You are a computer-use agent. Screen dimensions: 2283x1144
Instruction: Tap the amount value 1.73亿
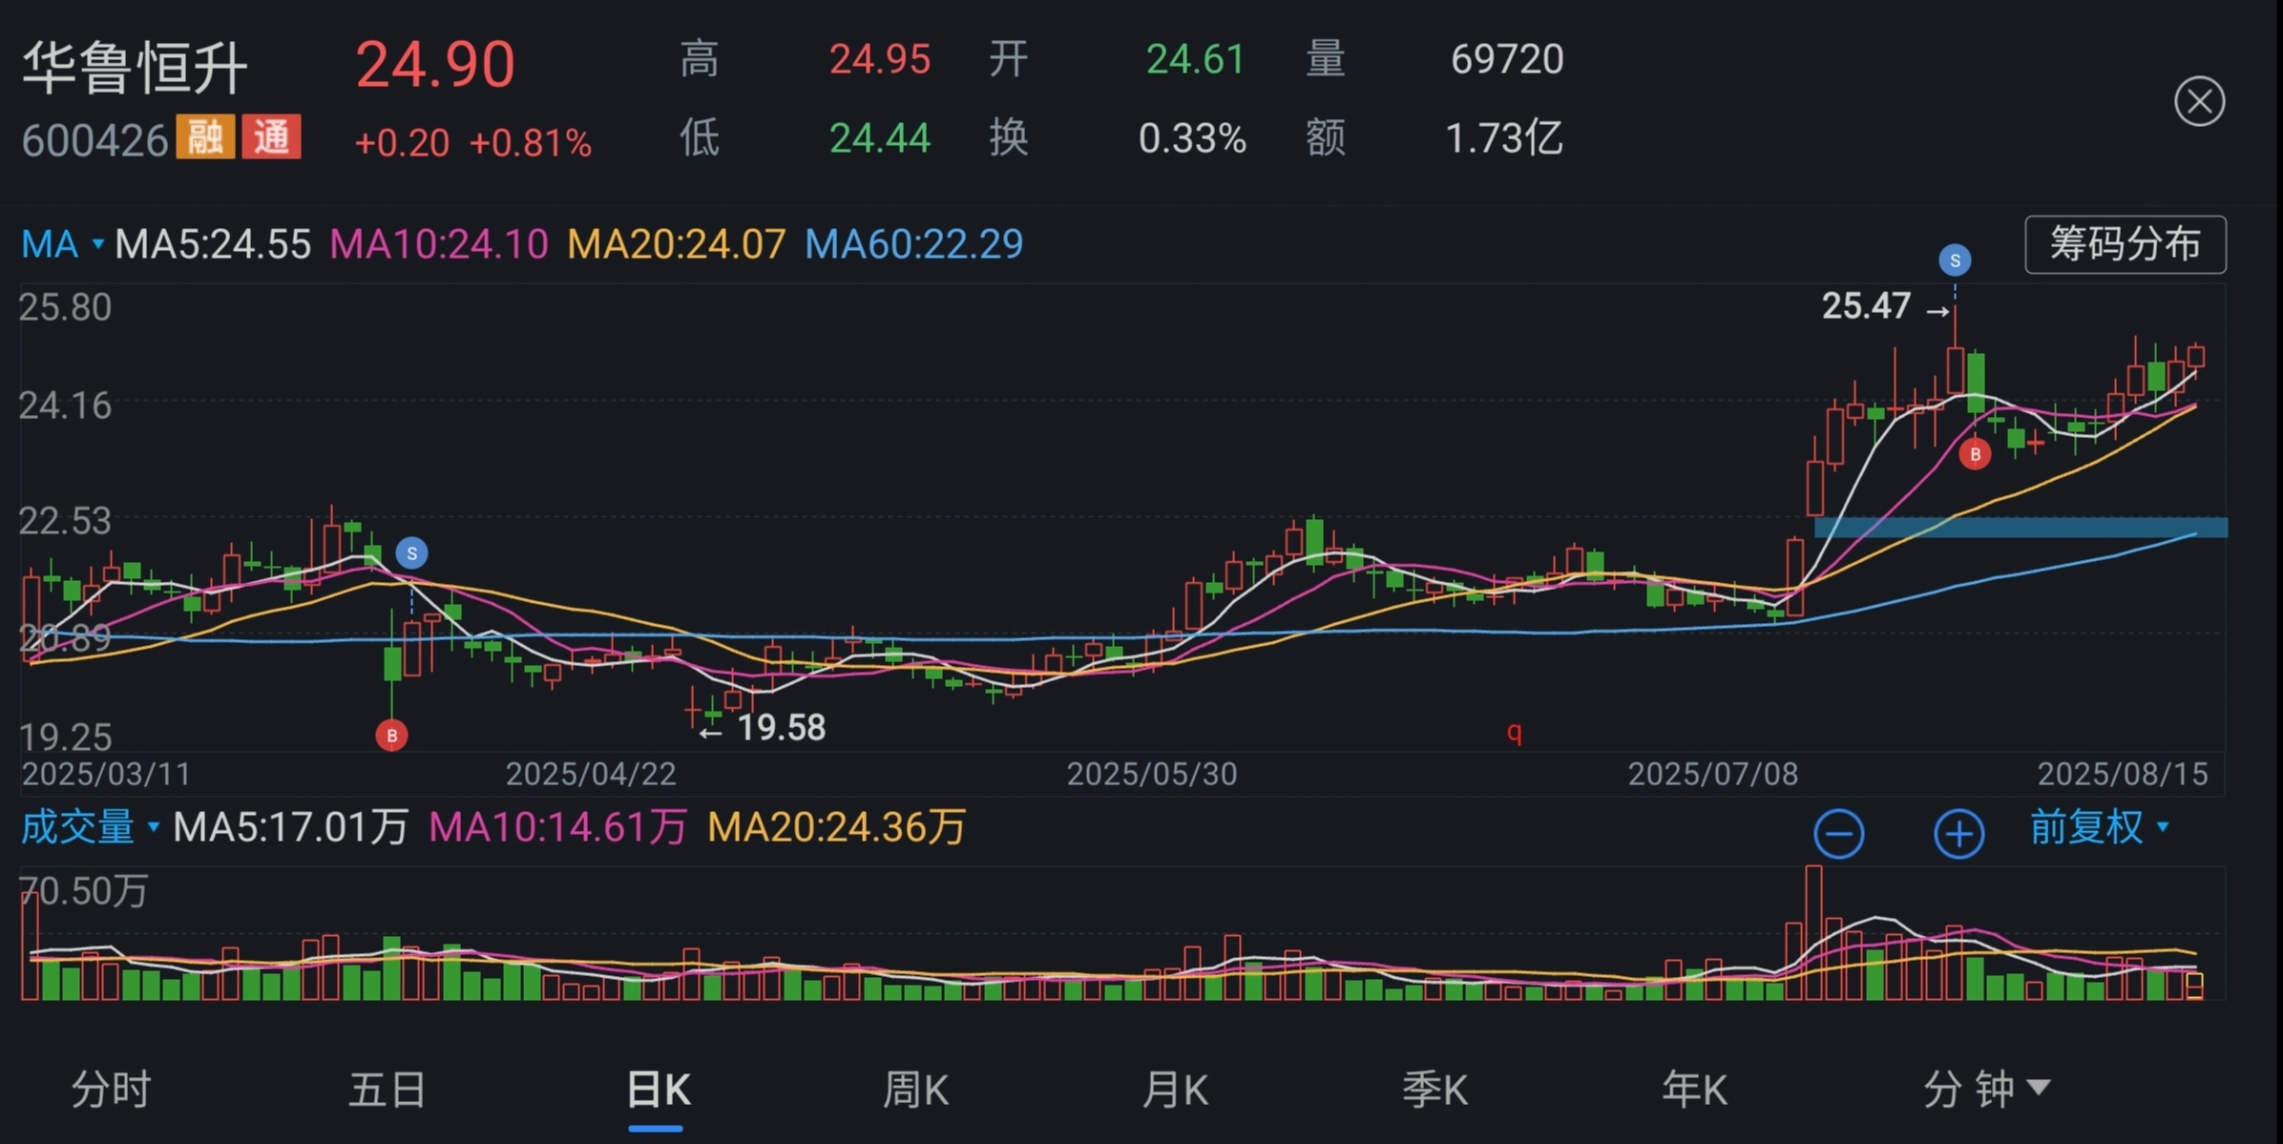point(1504,138)
